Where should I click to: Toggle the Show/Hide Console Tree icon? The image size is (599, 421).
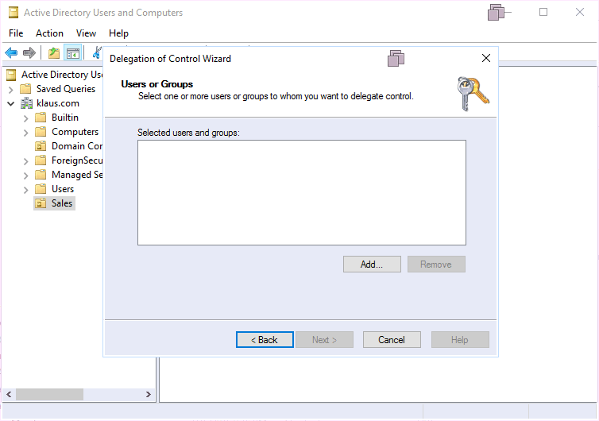(x=72, y=53)
